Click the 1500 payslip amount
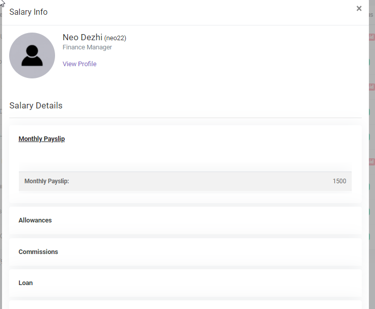375x309 pixels. 339,181
